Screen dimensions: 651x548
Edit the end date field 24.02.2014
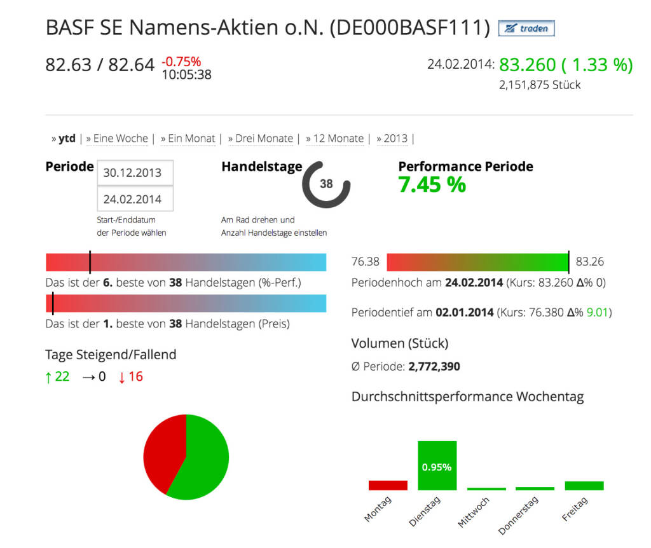click(134, 199)
